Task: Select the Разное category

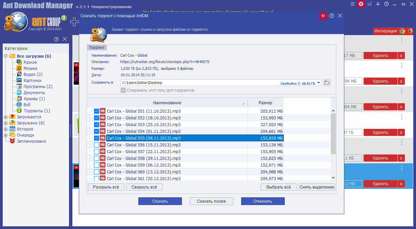Action: click(30, 62)
